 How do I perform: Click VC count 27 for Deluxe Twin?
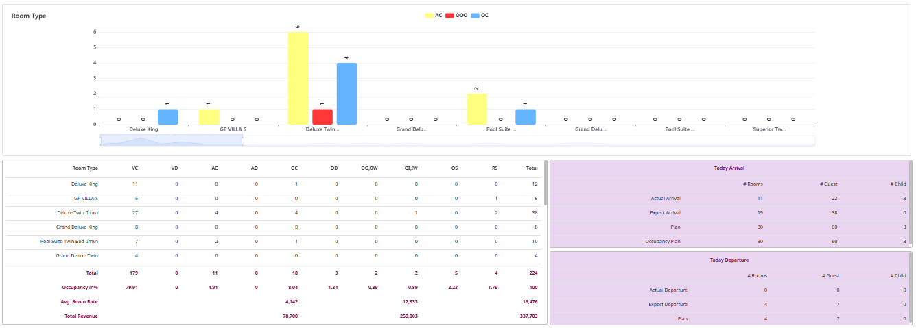pos(134,213)
